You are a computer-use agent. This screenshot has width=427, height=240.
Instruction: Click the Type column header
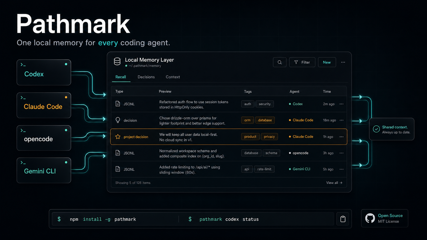119,91
